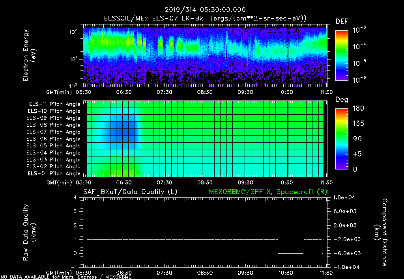
Task: Click the 10^-6 tick on DEF color bar
Action: (x=359, y=80)
